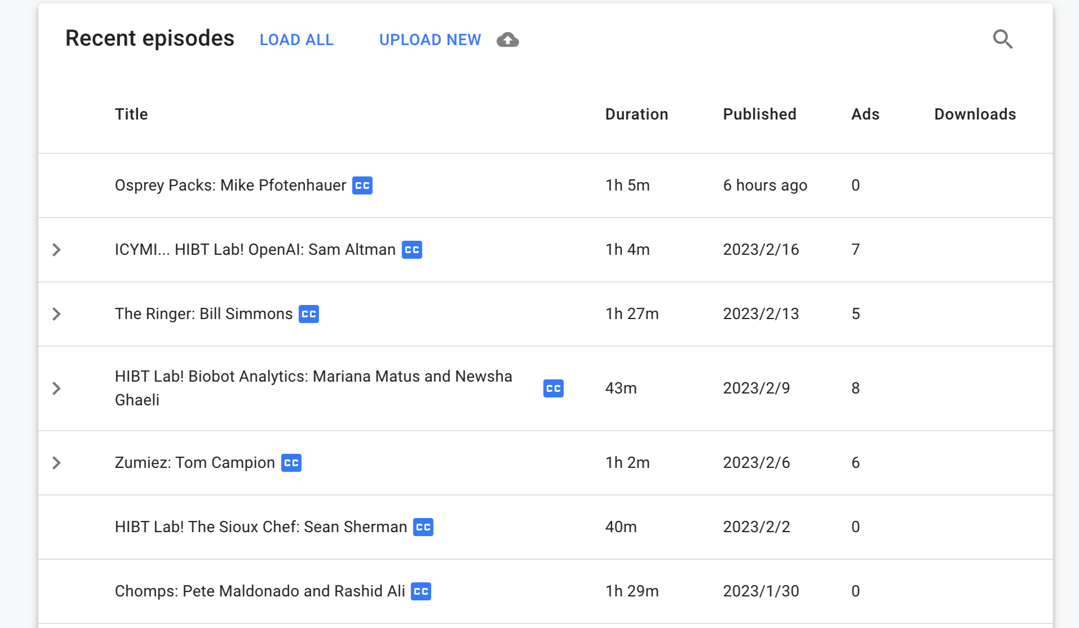Open episode ICYMI HIBT Lab! OpenAI: Sam Altman
Viewport: 1079px width, 628px height.
(255, 250)
